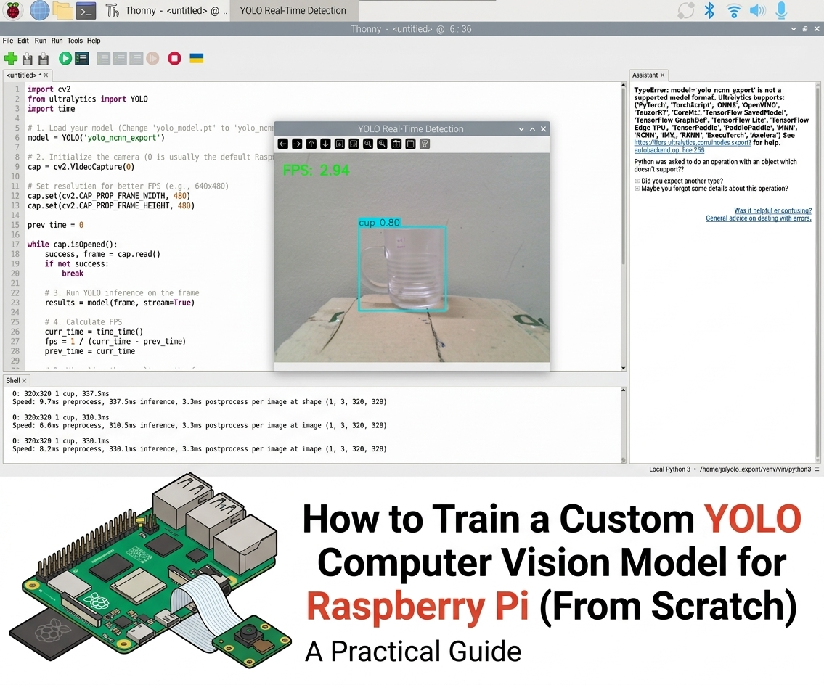Open the Raspberry Pi main menu
The image size is (824, 685).
[13, 10]
